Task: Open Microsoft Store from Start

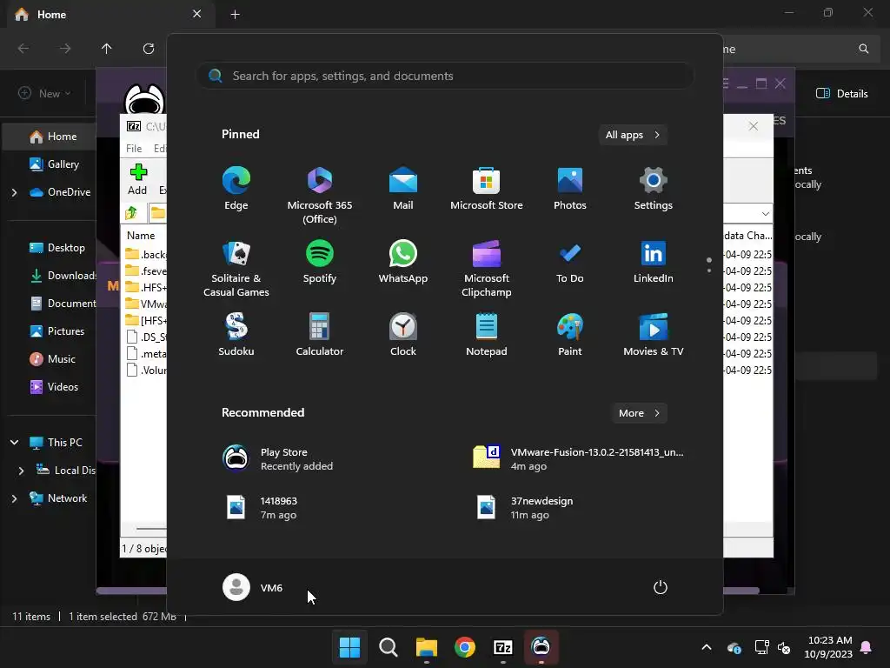Action: (487, 189)
